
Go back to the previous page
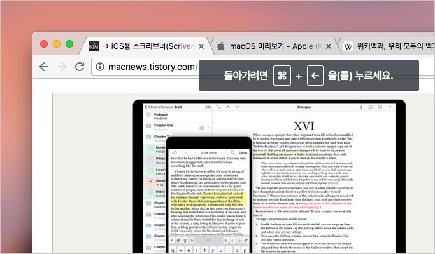tap(44, 67)
